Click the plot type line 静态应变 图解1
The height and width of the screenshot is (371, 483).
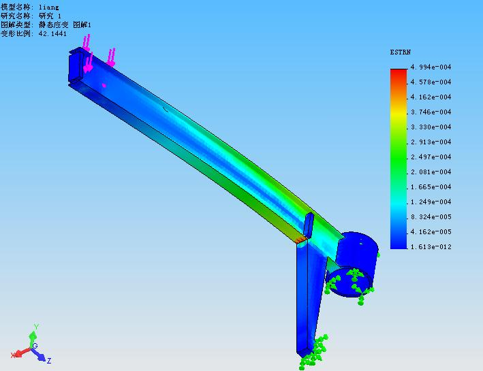pos(65,25)
